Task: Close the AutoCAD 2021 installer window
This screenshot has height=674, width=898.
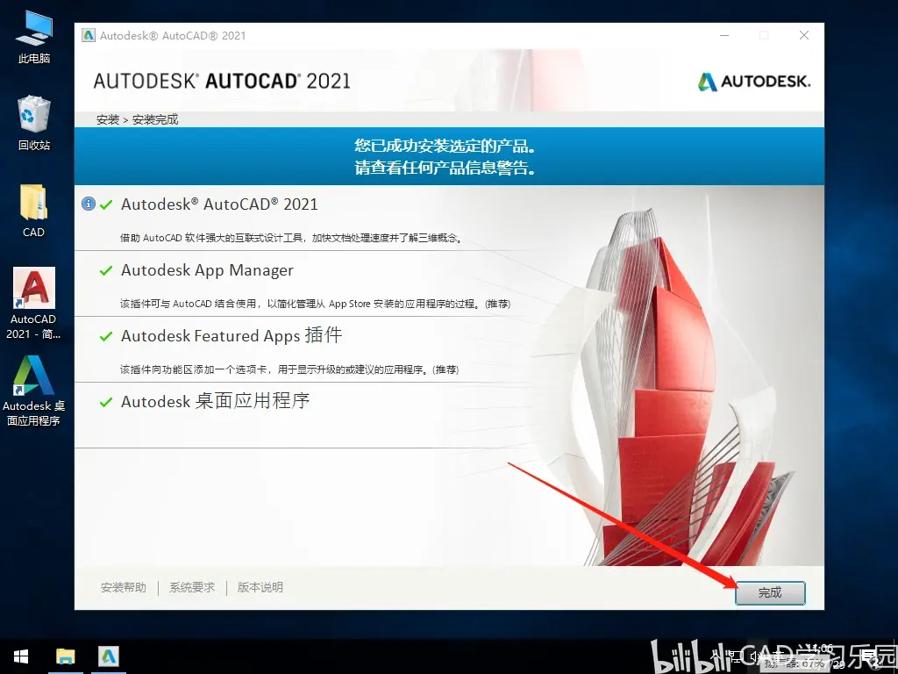Action: [804, 35]
